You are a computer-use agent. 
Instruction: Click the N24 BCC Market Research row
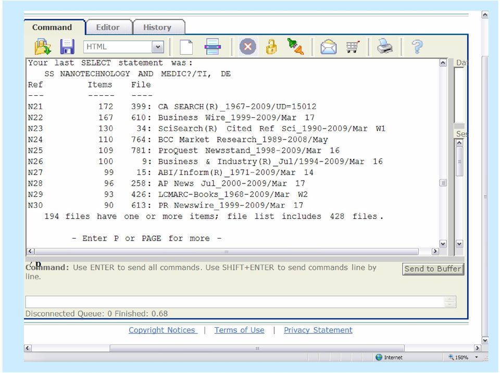click(178, 140)
